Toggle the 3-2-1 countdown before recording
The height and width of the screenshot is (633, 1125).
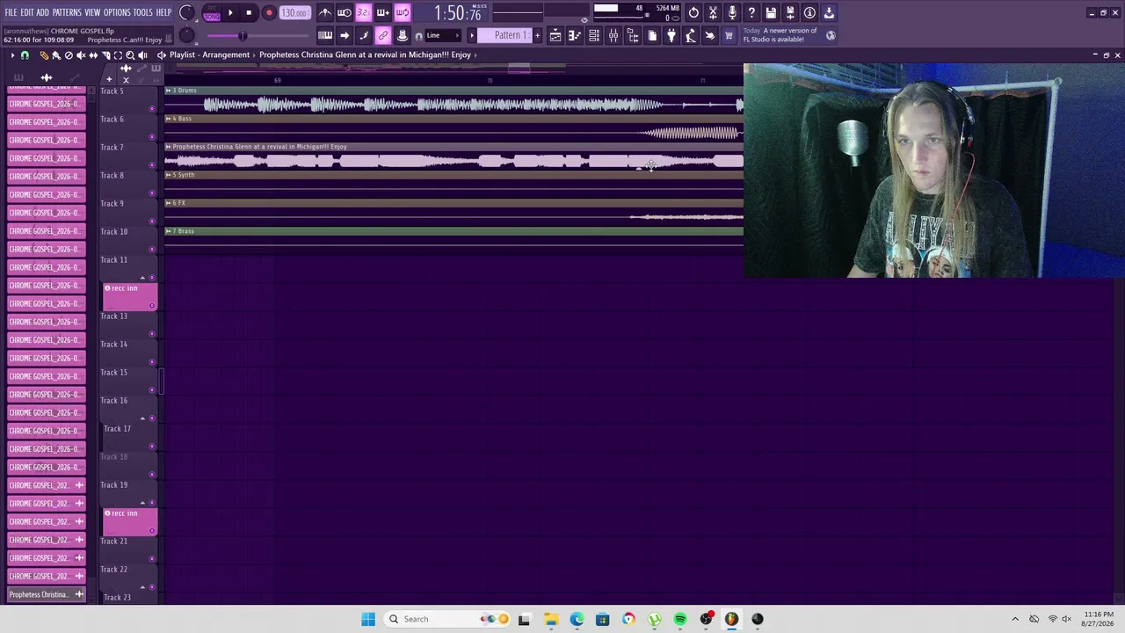[x=364, y=12]
